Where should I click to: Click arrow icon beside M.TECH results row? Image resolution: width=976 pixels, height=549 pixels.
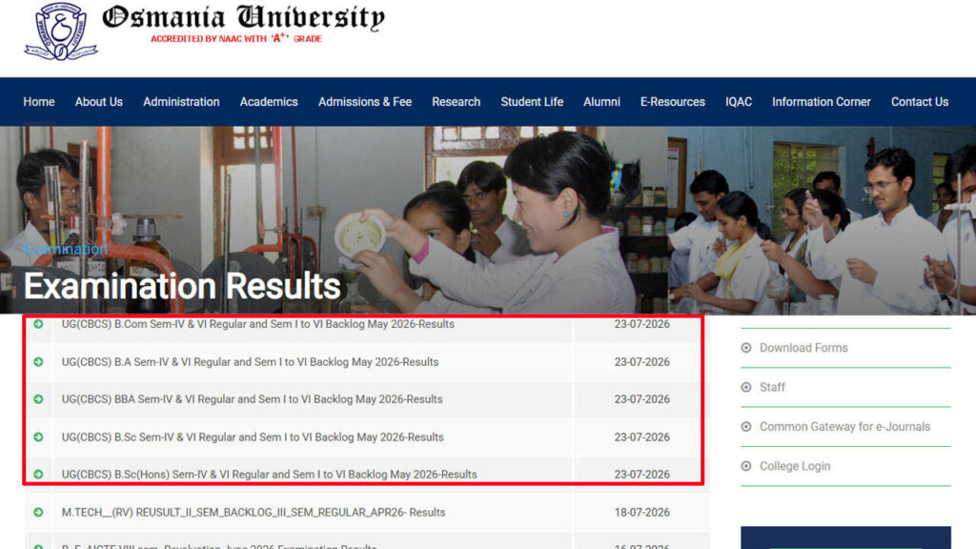point(38,512)
